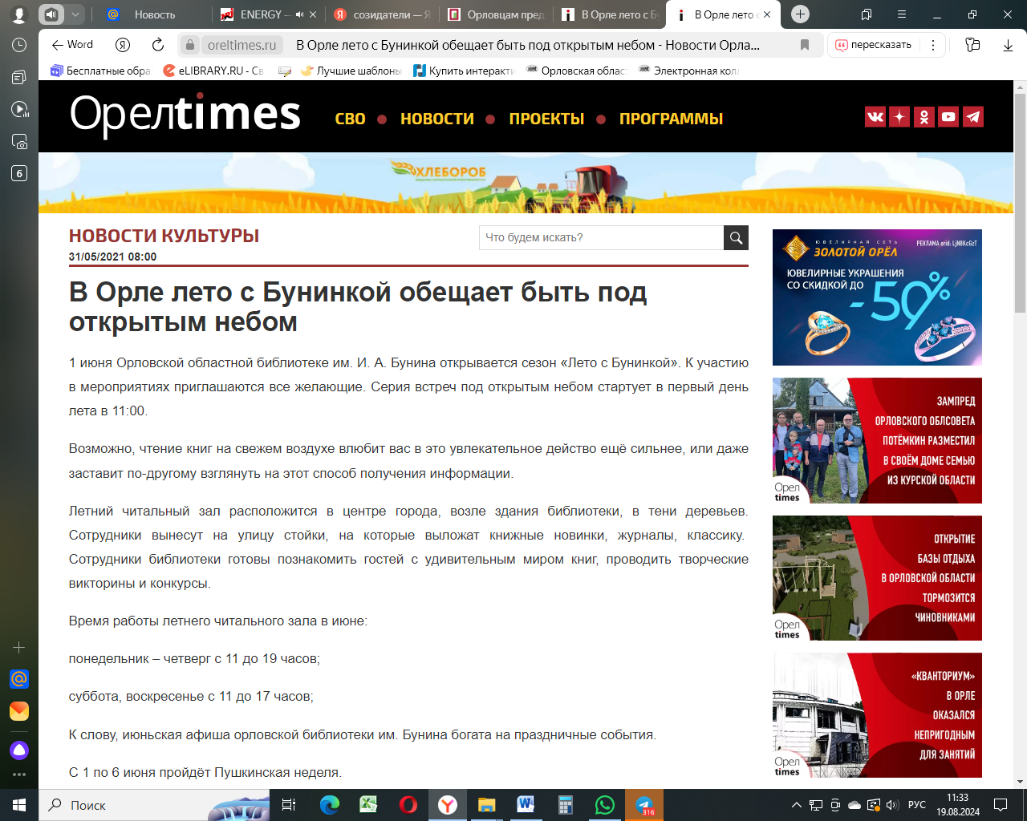Reload the page with refresh icon
This screenshot has width=1027, height=821.
158,45
